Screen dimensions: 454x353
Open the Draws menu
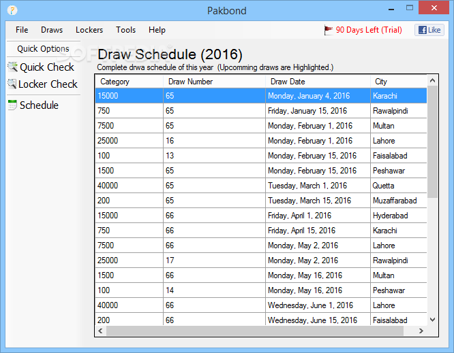pyautogui.click(x=52, y=30)
